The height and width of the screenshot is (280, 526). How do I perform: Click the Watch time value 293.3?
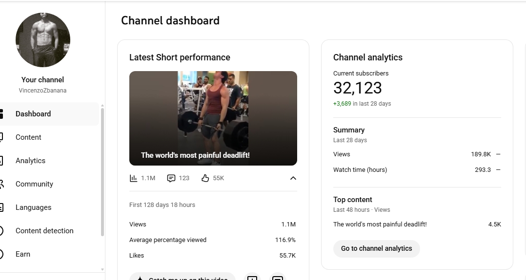483,170
